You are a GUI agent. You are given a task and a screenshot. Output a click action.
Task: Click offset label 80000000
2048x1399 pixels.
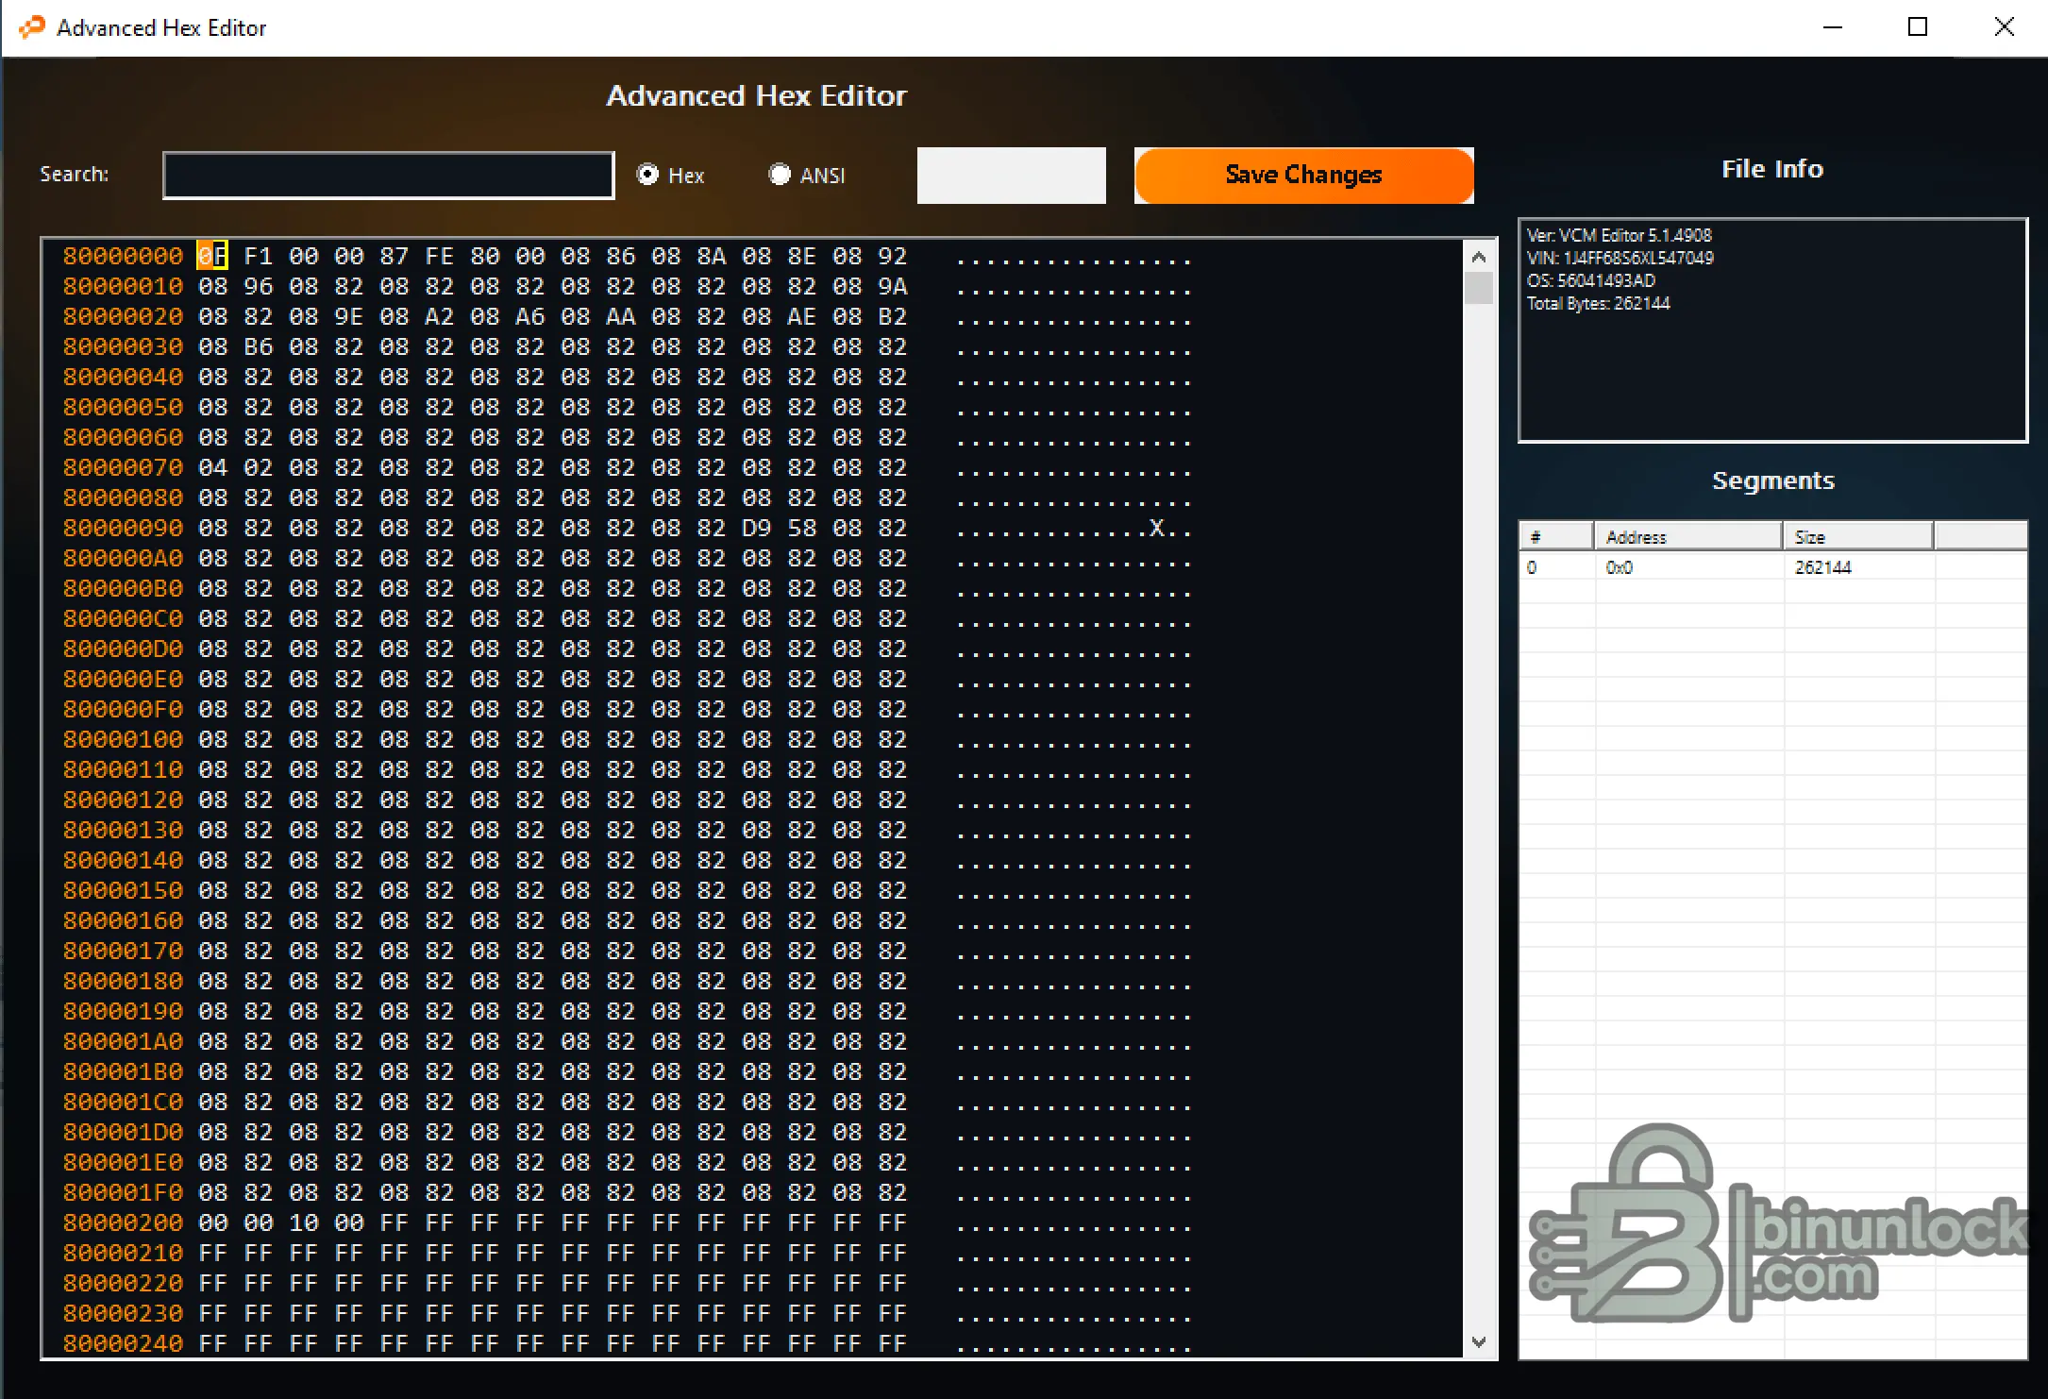123,256
